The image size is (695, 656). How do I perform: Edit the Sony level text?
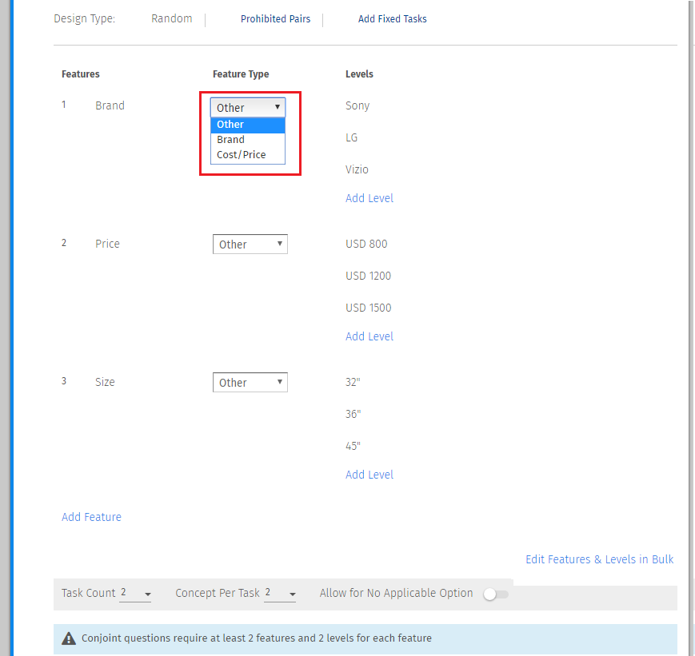pyautogui.click(x=357, y=105)
